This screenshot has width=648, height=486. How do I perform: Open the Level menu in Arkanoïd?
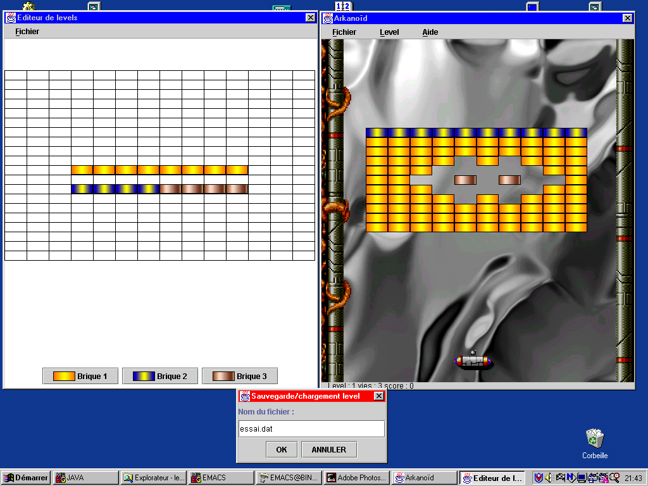[x=389, y=32]
